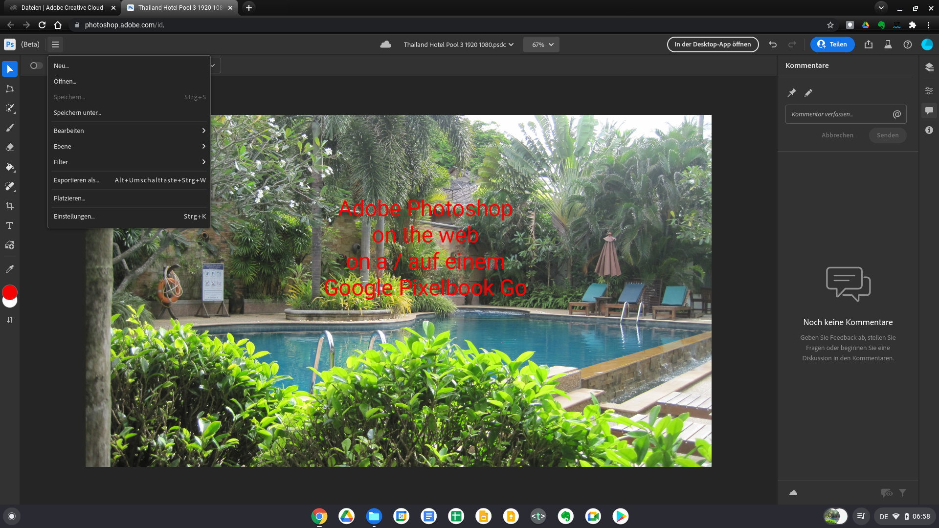The image size is (939, 528).
Task: Select the Transform tool
Action: (10, 88)
